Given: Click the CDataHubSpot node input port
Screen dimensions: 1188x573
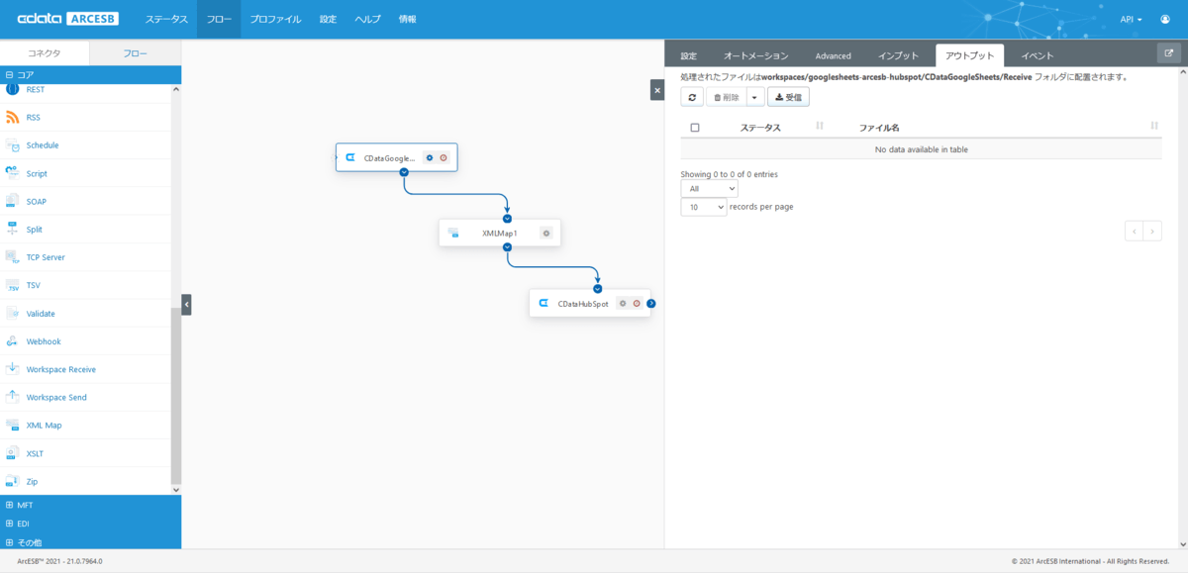Looking at the screenshot, I should tap(598, 289).
